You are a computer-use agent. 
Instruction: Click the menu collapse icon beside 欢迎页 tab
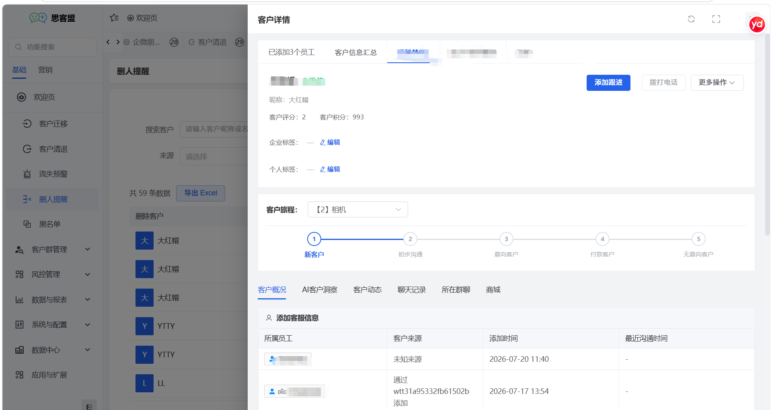click(115, 18)
